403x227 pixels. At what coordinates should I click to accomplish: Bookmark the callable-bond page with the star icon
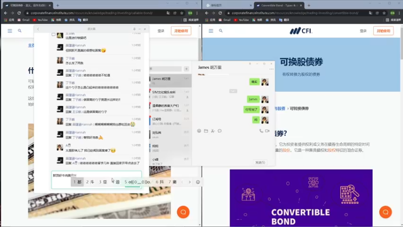(x=182, y=13)
